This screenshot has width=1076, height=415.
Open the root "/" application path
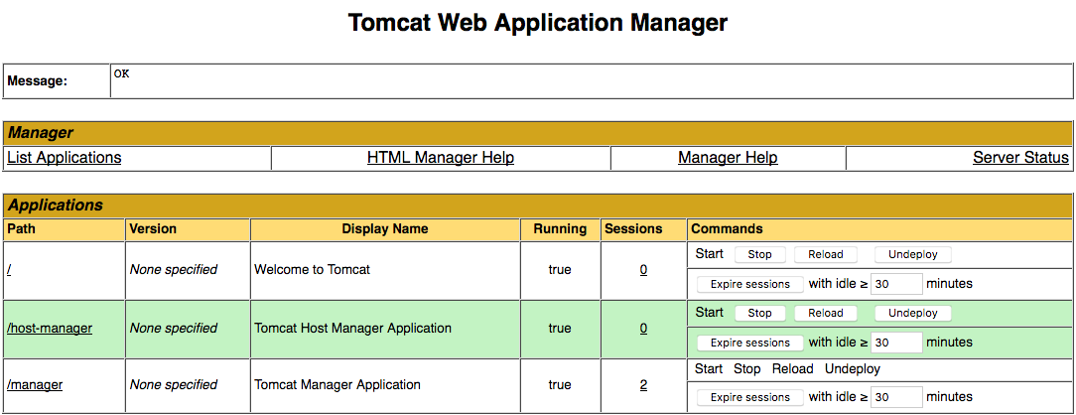pyautogui.click(x=9, y=270)
